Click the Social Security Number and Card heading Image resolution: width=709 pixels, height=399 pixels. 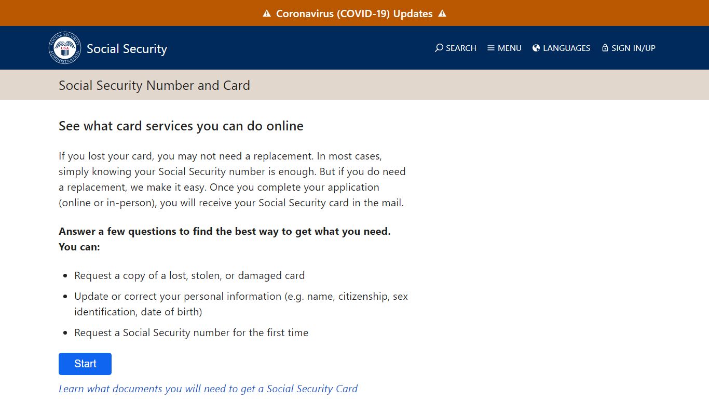[154, 85]
